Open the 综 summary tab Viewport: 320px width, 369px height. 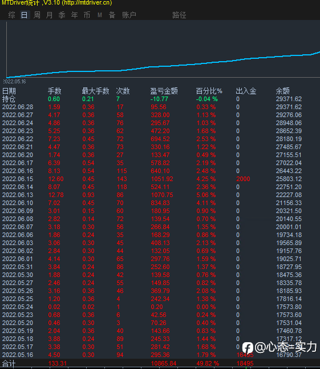(x=11, y=15)
